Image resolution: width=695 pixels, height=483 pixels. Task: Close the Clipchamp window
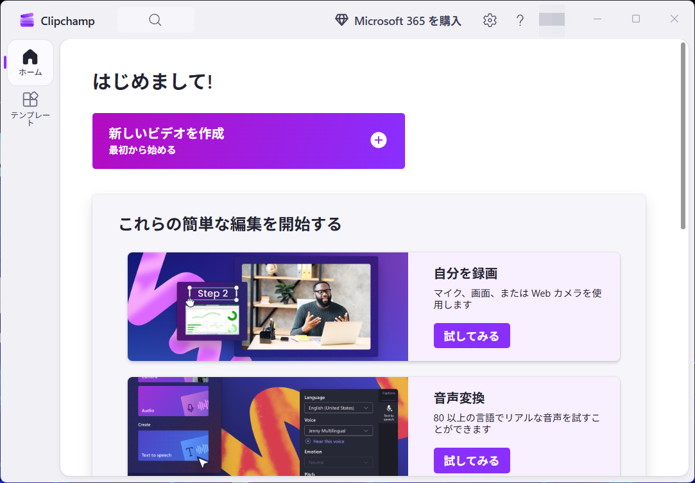[674, 19]
